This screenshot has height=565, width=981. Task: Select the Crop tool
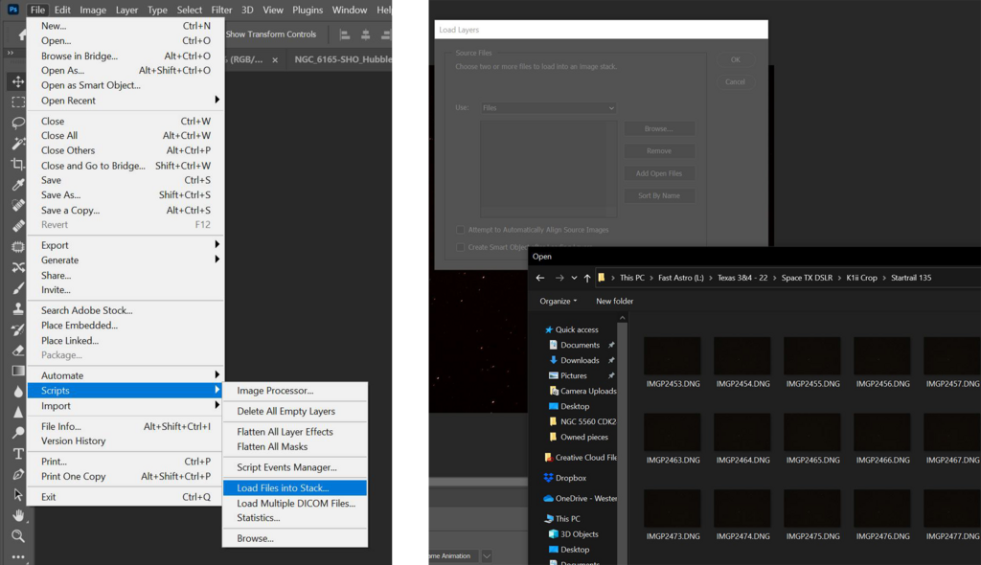click(17, 164)
